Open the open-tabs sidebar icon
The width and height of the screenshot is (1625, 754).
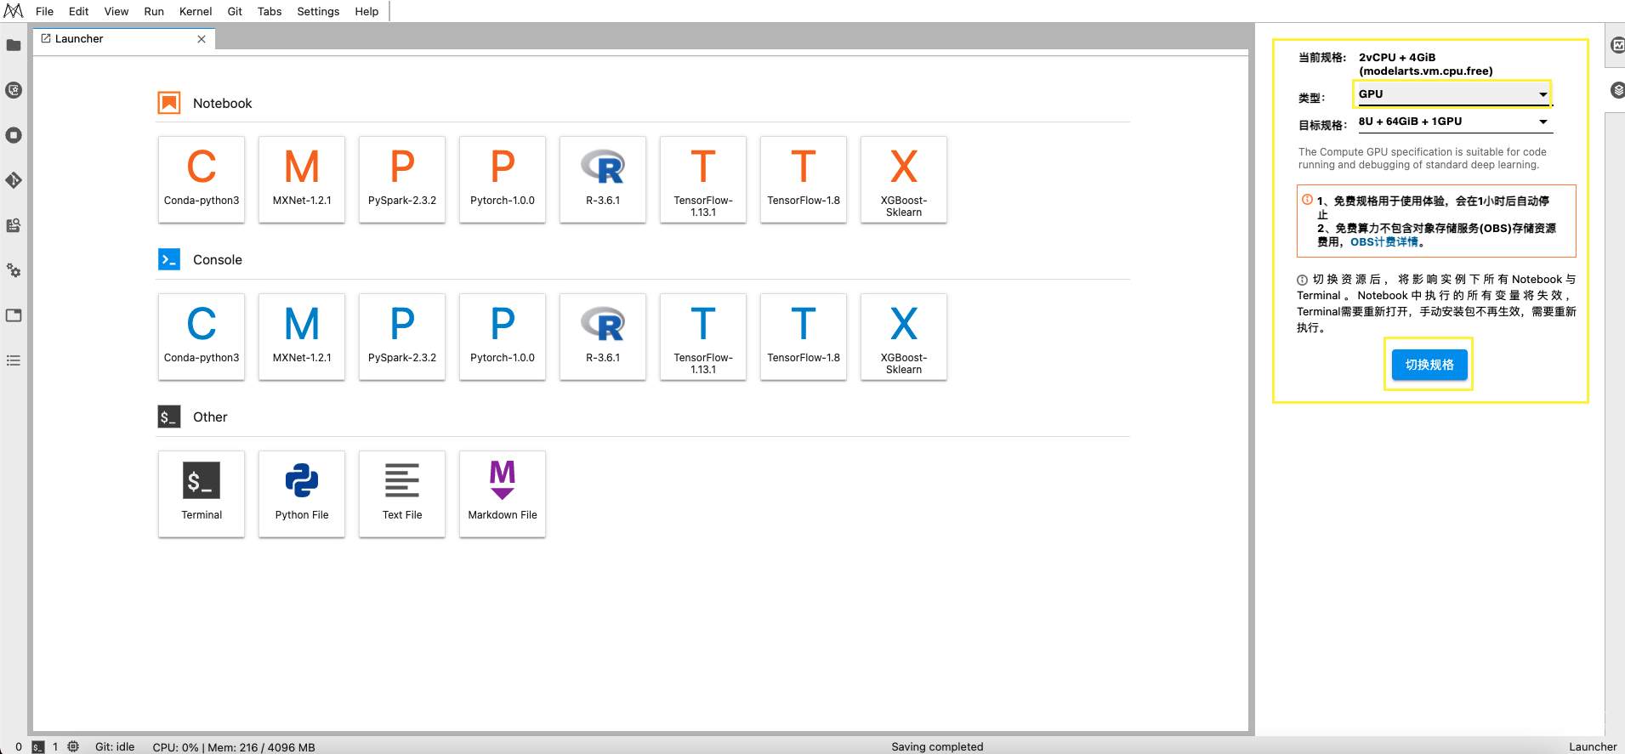point(14,315)
